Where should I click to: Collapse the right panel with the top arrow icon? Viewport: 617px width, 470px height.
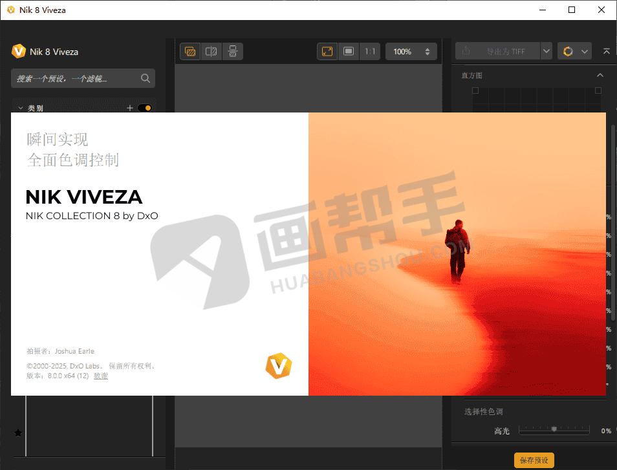point(607,52)
